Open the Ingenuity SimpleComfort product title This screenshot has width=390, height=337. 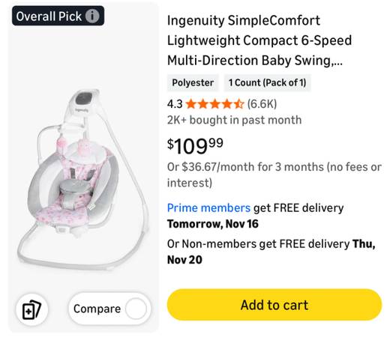[x=259, y=40]
